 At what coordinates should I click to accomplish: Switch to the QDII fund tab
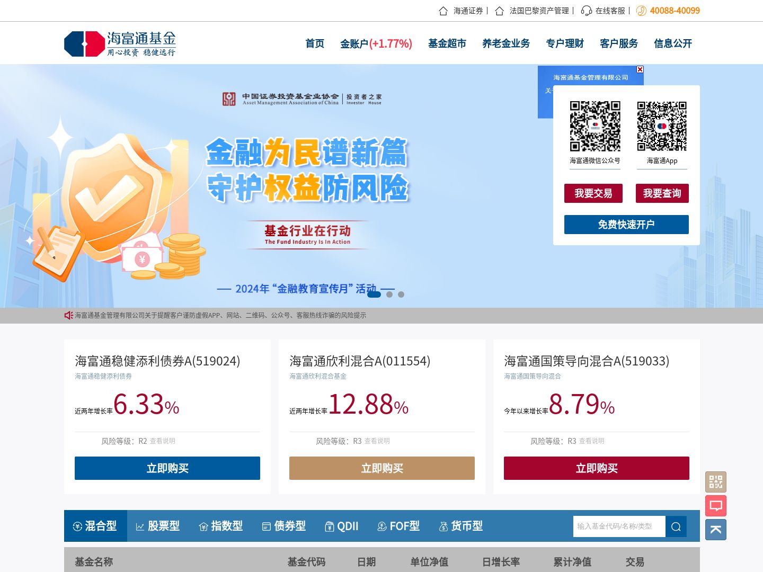pos(342,526)
